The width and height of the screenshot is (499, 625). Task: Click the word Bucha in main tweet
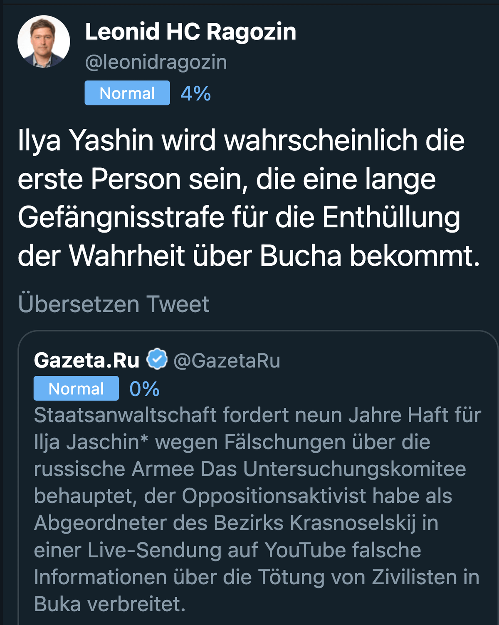click(x=300, y=256)
